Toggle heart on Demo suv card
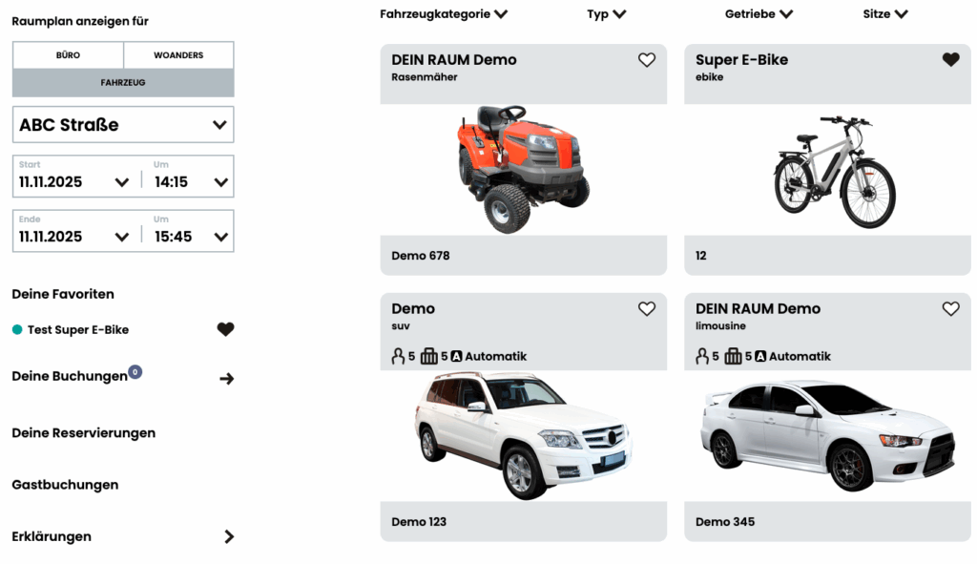The image size is (977, 564). point(646,309)
